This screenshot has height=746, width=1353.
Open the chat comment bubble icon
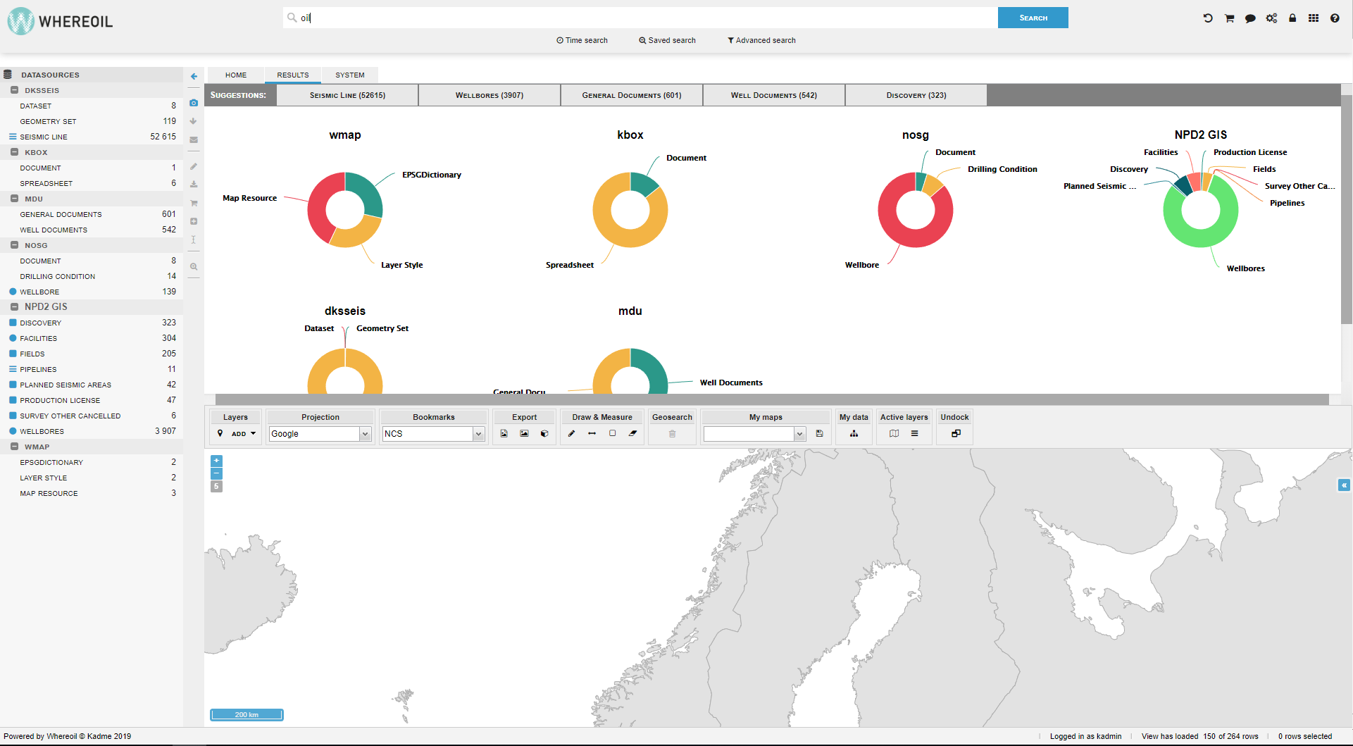click(x=1250, y=18)
